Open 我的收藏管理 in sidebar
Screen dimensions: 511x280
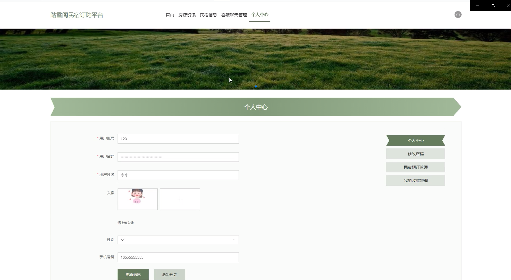pyautogui.click(x=416, y=181)
